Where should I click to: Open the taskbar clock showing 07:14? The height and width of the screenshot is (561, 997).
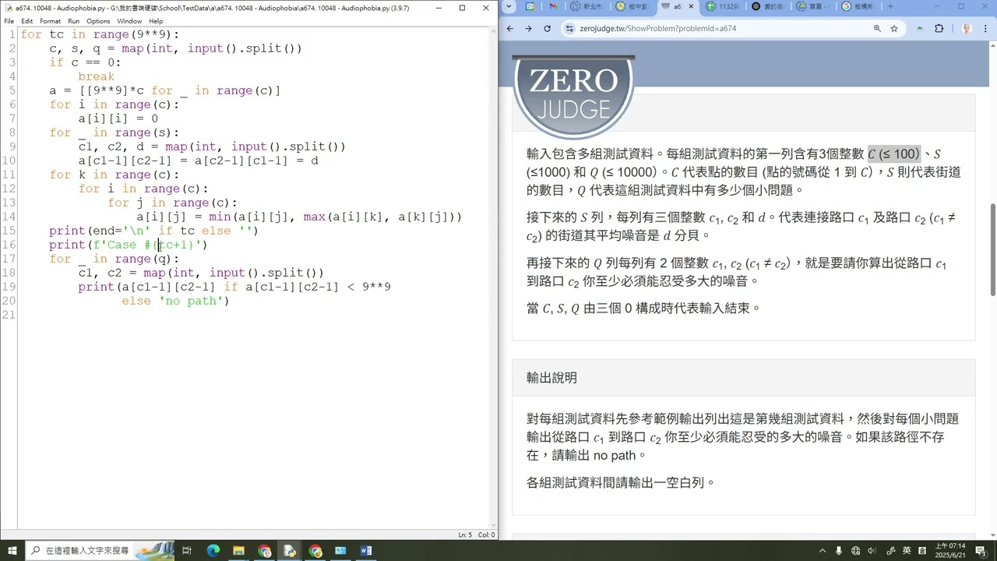click(950, 551)
